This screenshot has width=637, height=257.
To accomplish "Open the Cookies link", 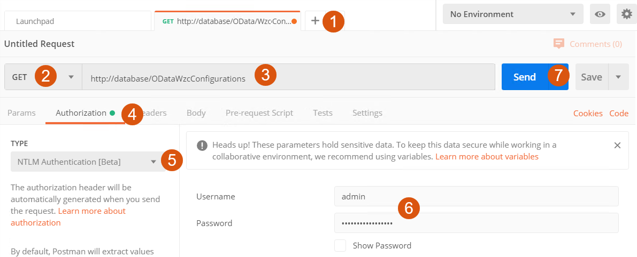I will click(x=588, y=113).
